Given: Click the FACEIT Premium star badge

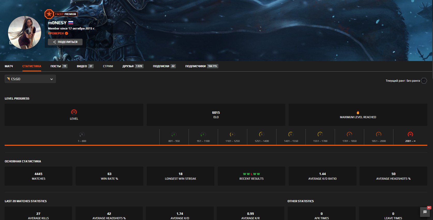Looking at the screenshot, I should point(49,14).
